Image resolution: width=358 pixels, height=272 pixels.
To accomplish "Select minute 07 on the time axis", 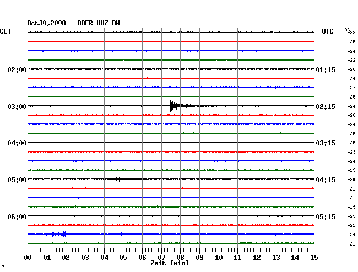I will coord(161,257).
